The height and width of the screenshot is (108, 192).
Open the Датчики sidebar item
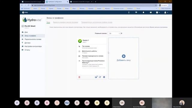pos(27,43)
